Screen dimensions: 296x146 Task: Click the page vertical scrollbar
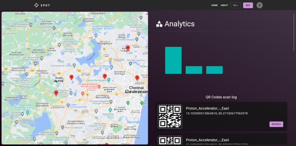tap(294, 32)
